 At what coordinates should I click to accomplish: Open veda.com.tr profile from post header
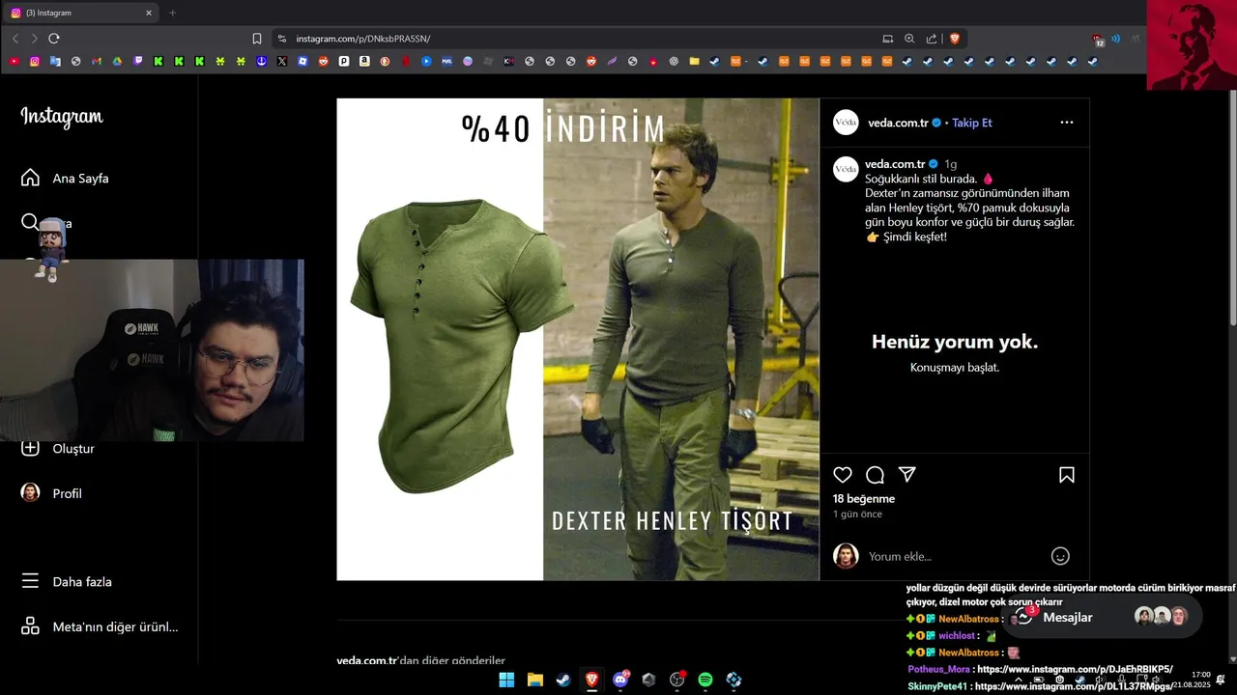click(898, 123)
